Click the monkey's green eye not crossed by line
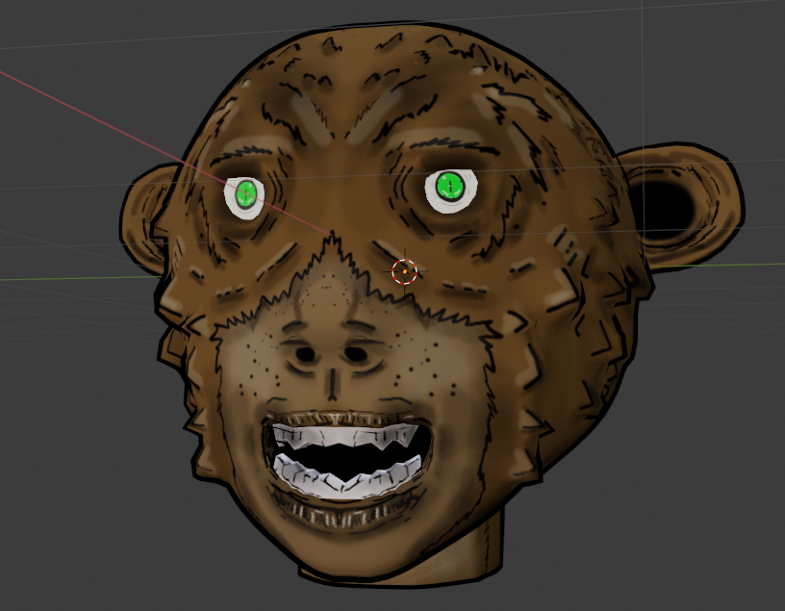 [x=449, y=186]
